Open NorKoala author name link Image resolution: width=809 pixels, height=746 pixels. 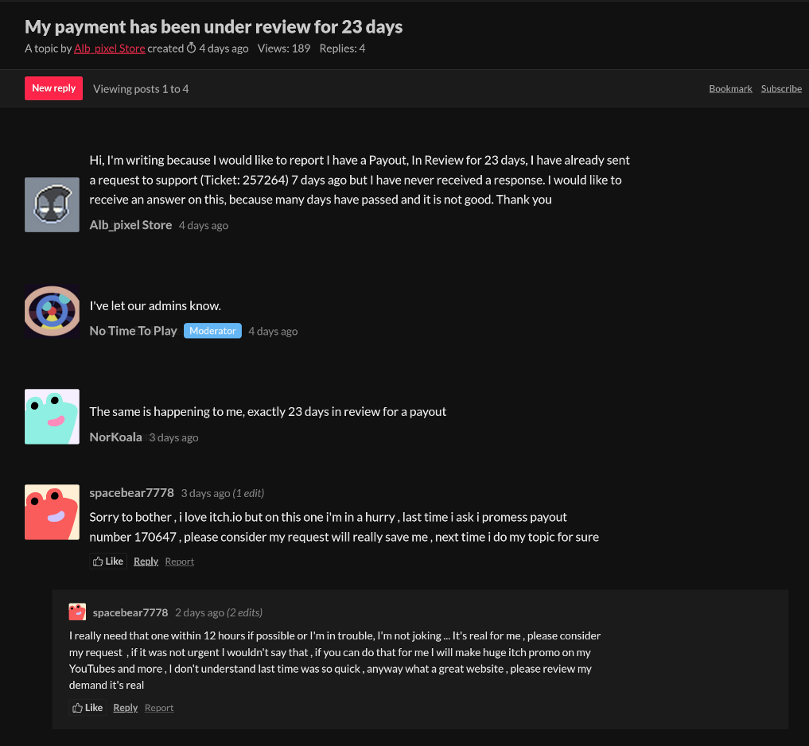pos(115,437)
